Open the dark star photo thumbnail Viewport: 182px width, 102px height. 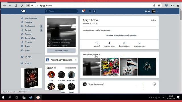pos(147,67)
